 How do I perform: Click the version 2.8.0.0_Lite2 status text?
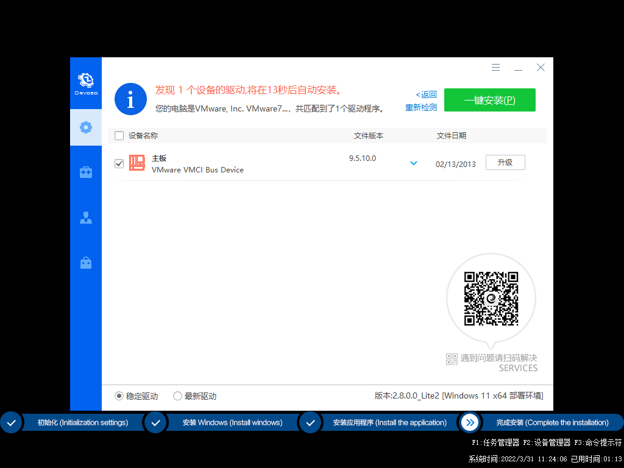tap(459, 395)
